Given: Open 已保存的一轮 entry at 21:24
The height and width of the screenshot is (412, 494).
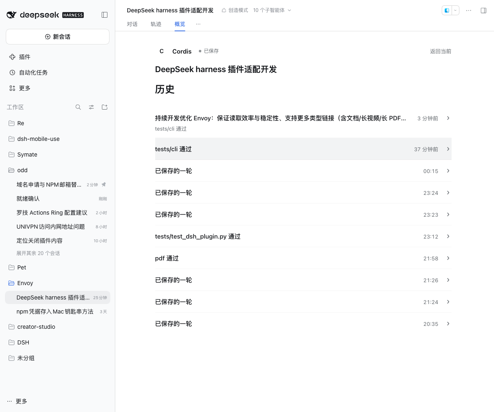Looking at the screenshot, I should click(x=303, y=302).
